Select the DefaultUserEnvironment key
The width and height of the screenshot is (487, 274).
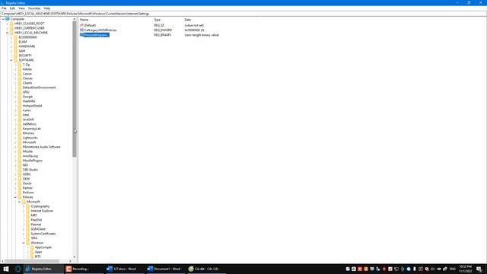point(39,88)
